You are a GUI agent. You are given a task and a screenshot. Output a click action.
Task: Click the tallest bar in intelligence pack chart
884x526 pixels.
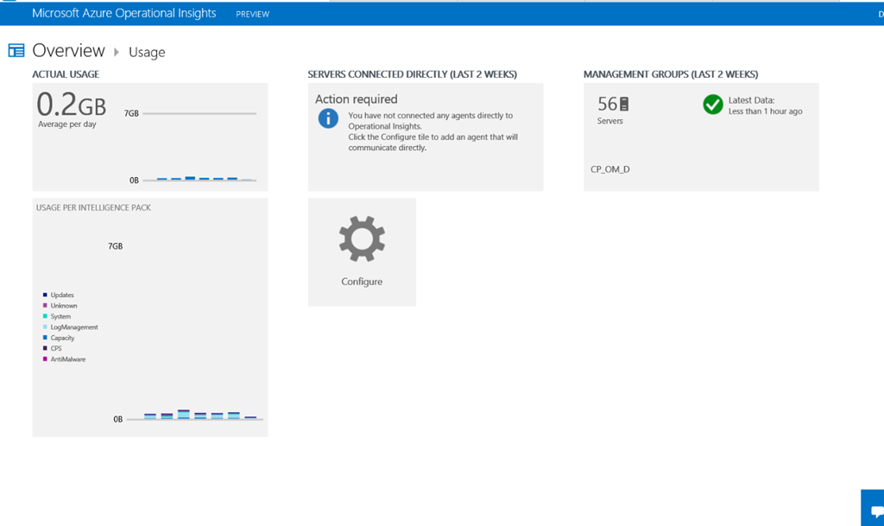(x=183, y=414)
